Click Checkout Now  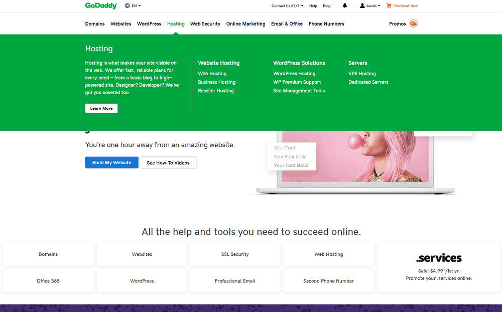click(405, 6)
